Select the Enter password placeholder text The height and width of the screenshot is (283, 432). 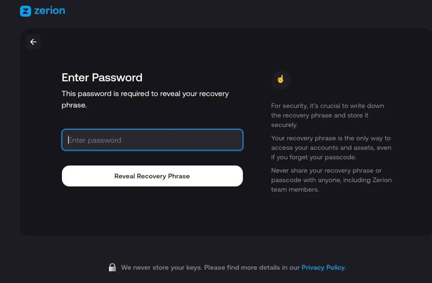(x=95, y=140)
